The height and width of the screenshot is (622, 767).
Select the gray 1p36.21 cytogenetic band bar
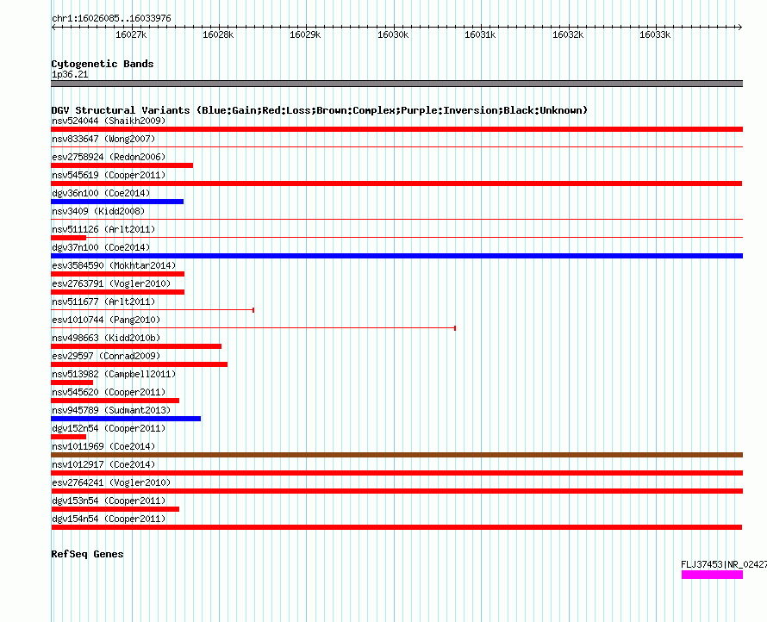396,84
